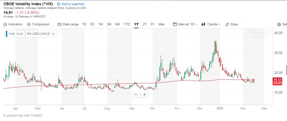Select 3M time range
The width and height of the screenshot is (287, 121).
[109, 24]
